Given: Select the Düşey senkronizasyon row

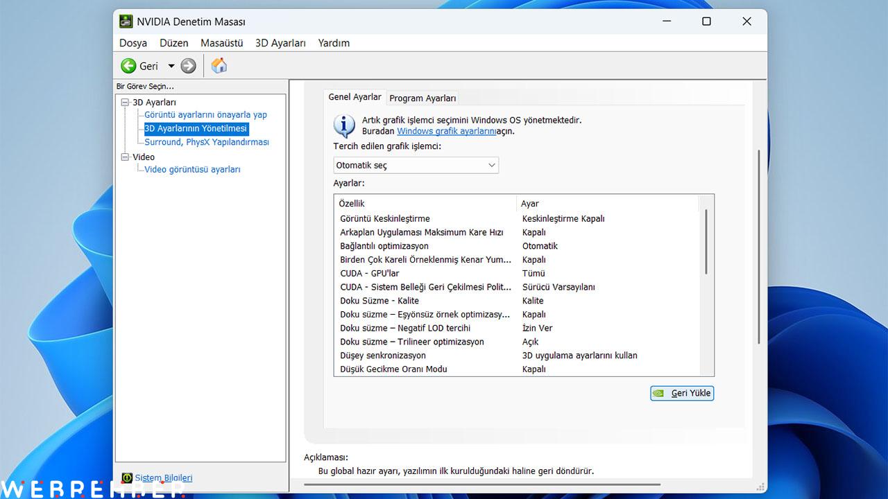Looking at the screenshot, I should 517,356.
